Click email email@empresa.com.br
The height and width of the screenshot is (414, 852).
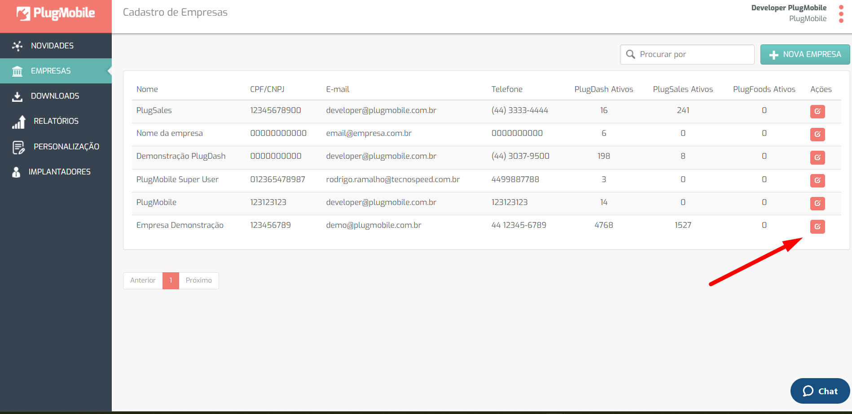(x=369, y=133)
